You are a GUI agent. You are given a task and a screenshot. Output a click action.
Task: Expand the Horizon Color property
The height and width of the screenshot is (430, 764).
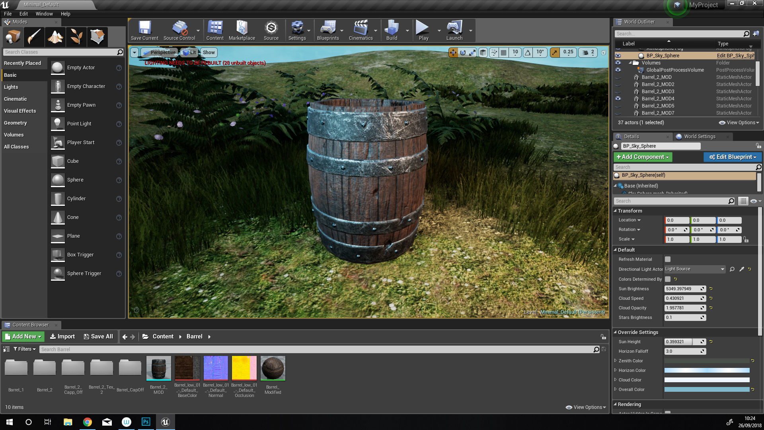click(616, 370)
